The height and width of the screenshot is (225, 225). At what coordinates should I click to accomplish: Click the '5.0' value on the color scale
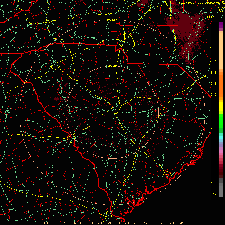pyautogui.click(x=214, y=95)
